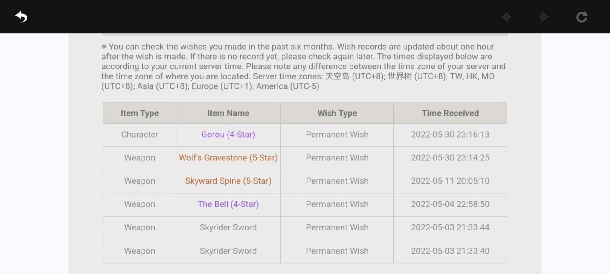
Task: Click the back arrow icon
Action: pyautogui.click(x=21, y=17)
